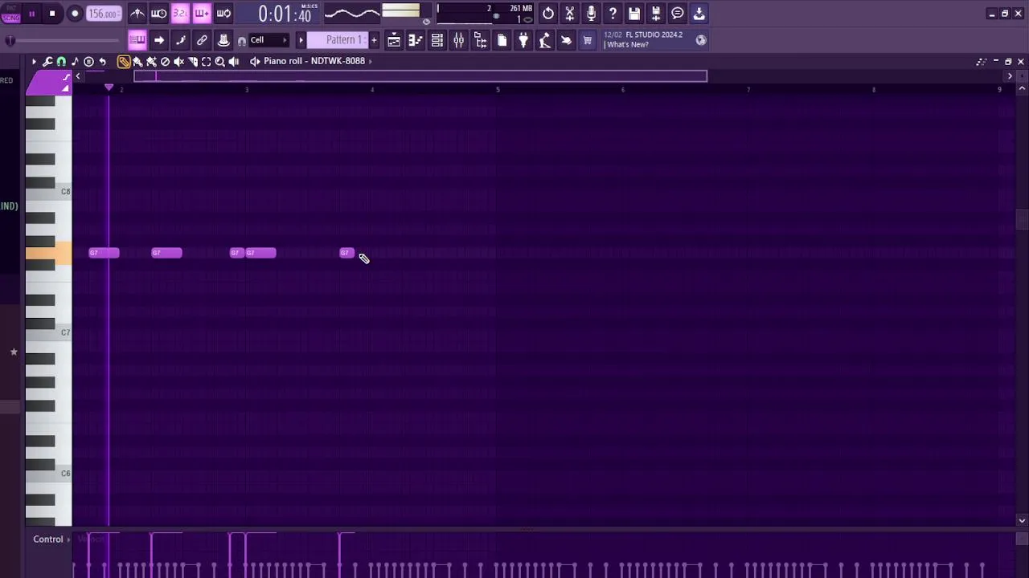Open the shopping cart content library
1029x578 pixels.
point(588,40)
